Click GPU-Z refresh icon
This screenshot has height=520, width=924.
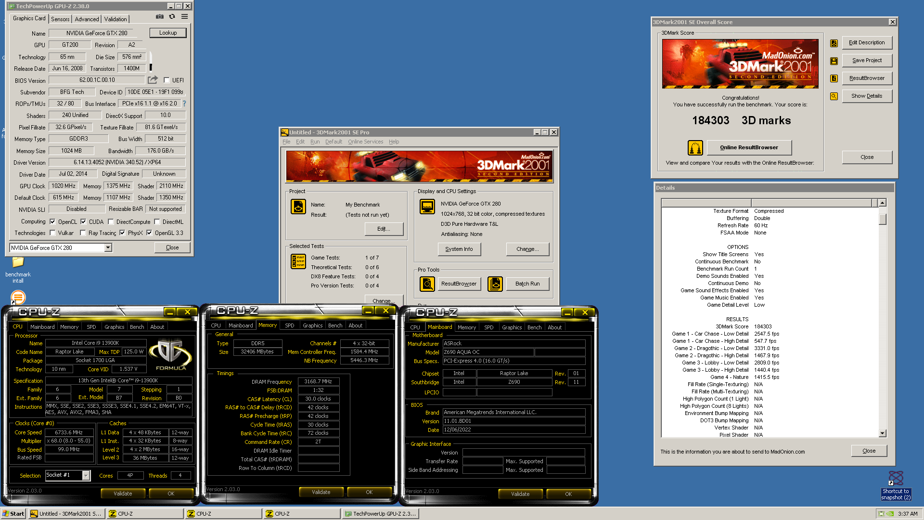click(x=172, y=17)
